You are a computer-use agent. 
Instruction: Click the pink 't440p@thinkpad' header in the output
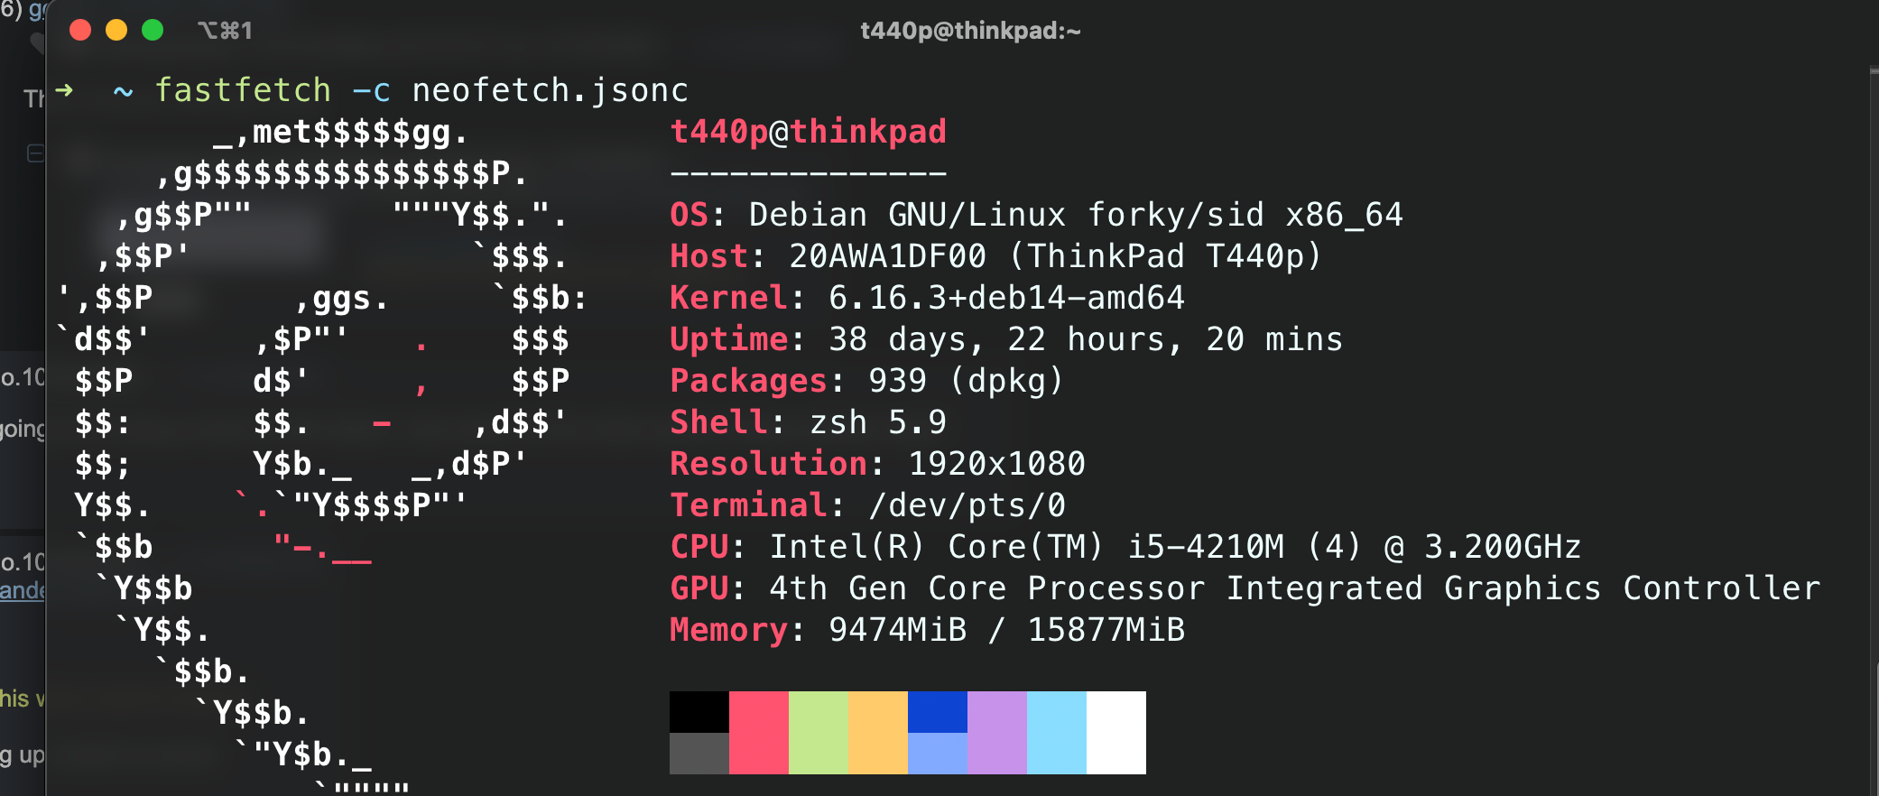(808, 132)
